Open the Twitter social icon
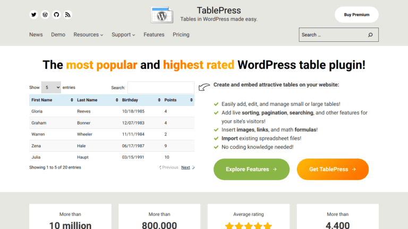This screenshot has height=229, width=408. coord(34,15)
